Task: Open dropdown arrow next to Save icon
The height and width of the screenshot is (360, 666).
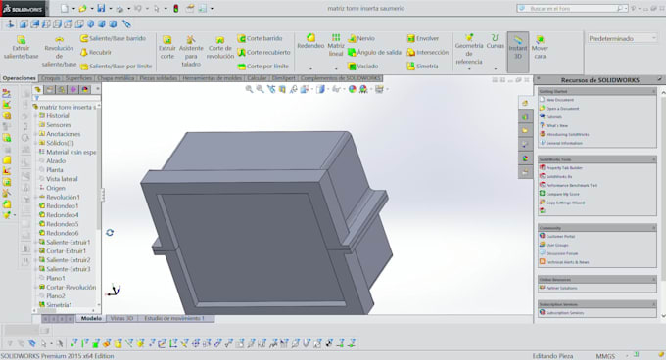Action: (110, 9)
